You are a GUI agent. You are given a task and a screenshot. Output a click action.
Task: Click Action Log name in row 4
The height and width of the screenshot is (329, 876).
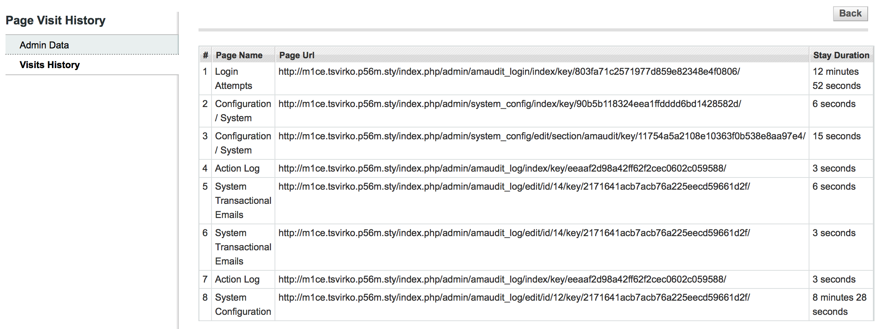(x=237, y=168)
